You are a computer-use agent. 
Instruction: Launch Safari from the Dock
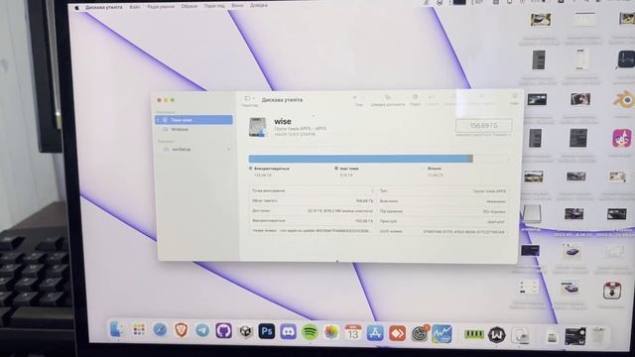160,330
